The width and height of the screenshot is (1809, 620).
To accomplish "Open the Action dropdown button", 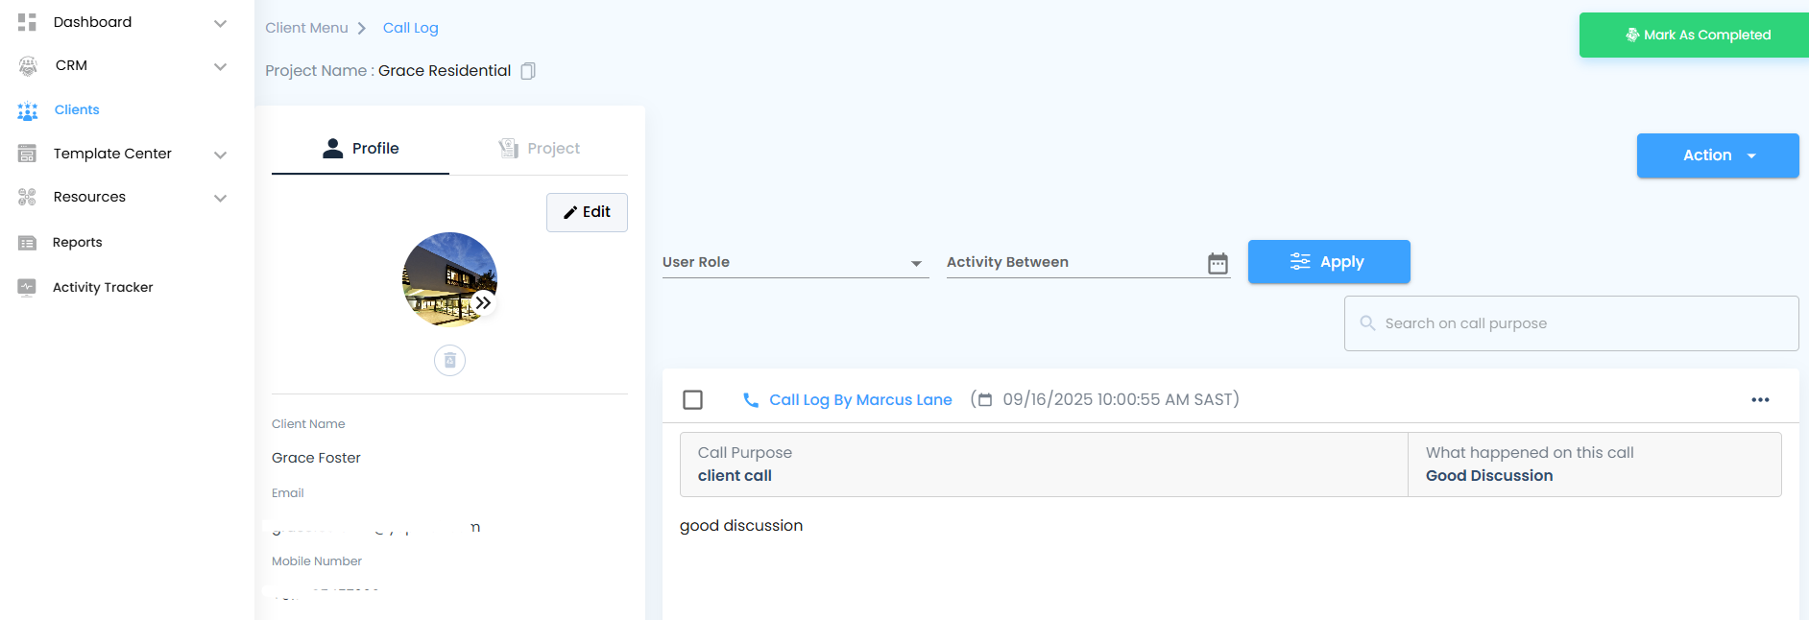I will (1717, 155).
